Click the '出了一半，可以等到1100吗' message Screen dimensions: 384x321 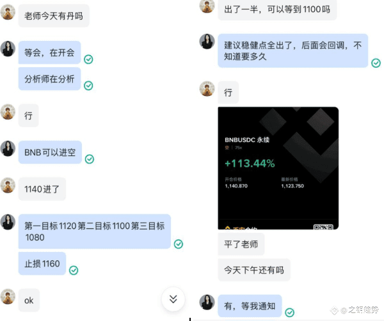coord(277,10)
